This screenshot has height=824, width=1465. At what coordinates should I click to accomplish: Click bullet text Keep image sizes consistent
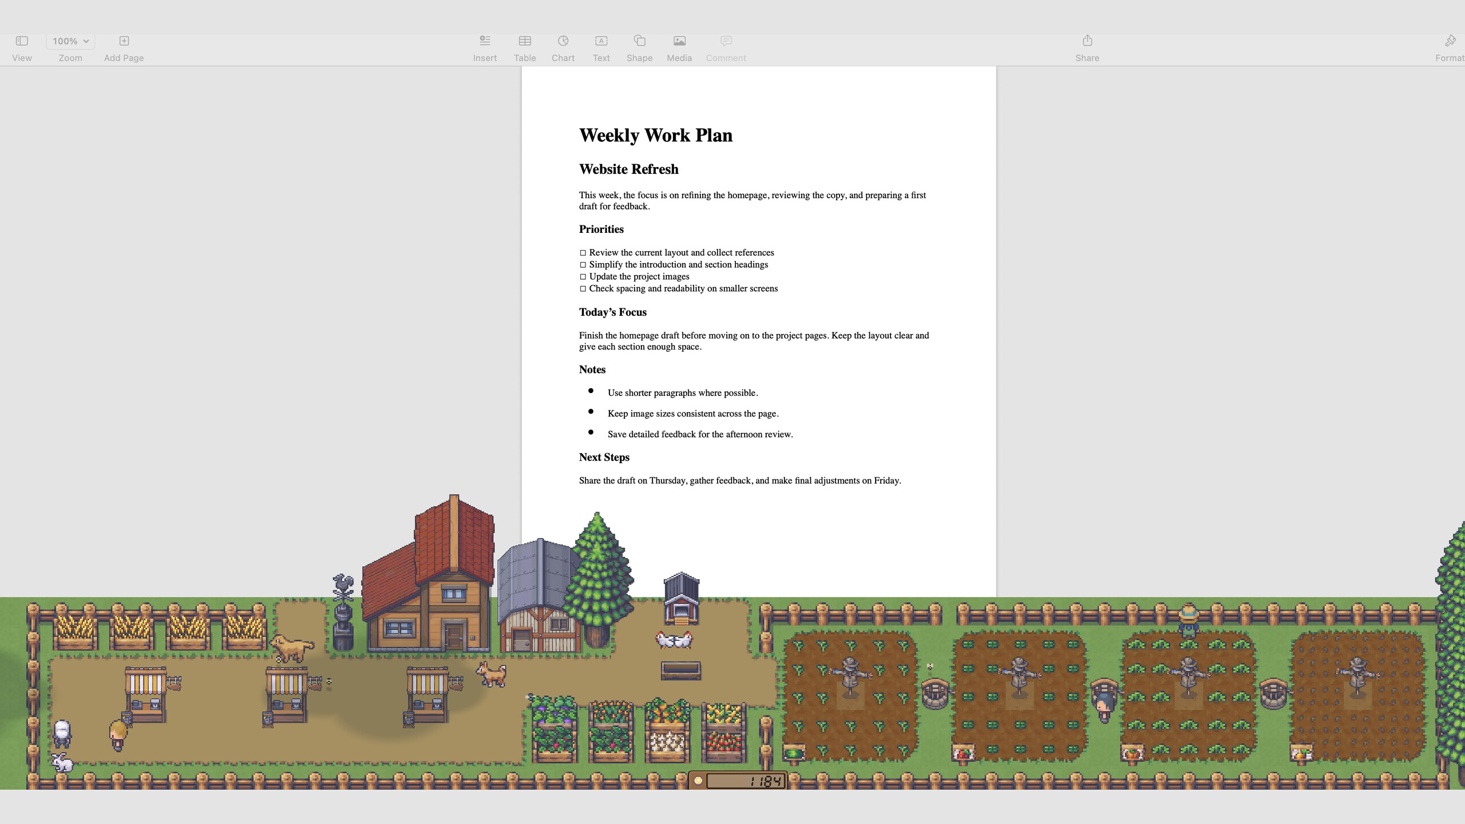pyautogui.click(x=693, y=414)
